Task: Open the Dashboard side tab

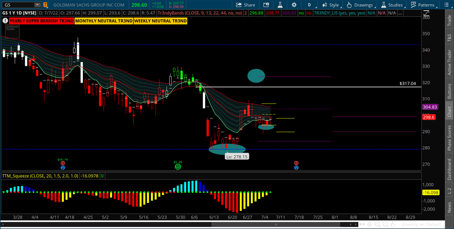Action: [449, 169]
